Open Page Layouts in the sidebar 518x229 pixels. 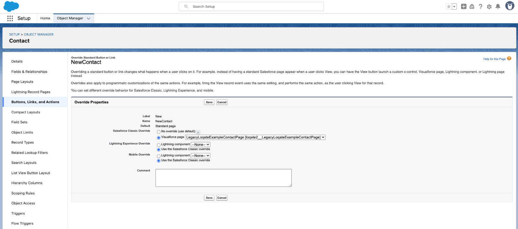(x=22, y=82)
